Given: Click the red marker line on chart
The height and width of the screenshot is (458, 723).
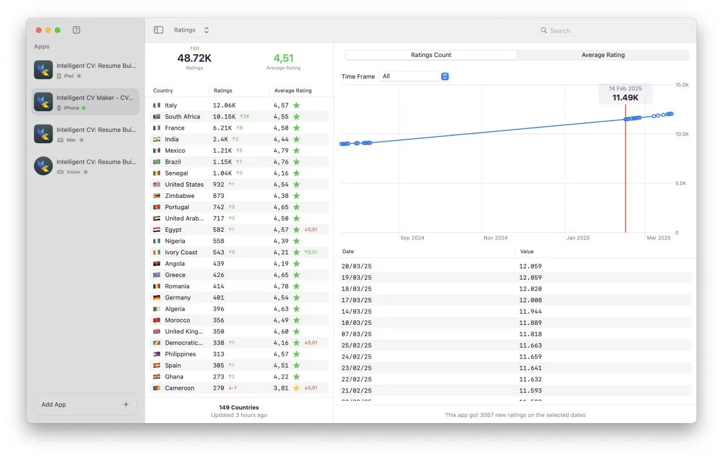Looking at the screenshot, I should click(625, 169).
